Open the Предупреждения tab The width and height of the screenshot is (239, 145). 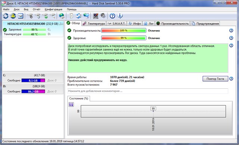[205, 23]
